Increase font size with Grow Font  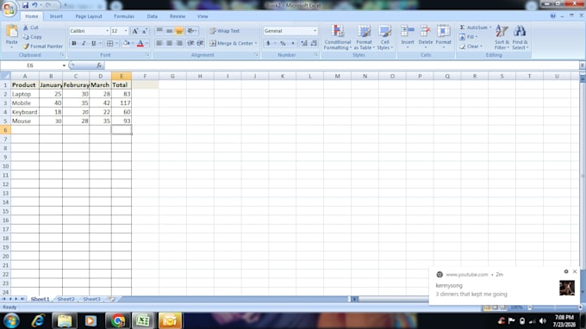coord(135,31)
